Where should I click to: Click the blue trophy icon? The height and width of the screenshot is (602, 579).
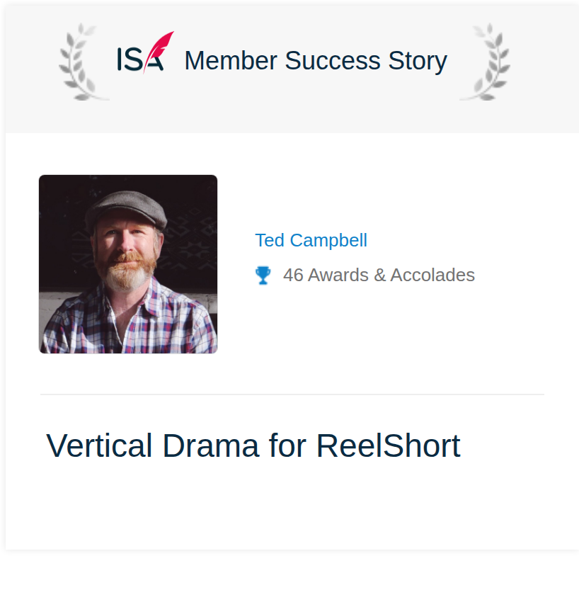pyautogui.click(x=263, y=276)
